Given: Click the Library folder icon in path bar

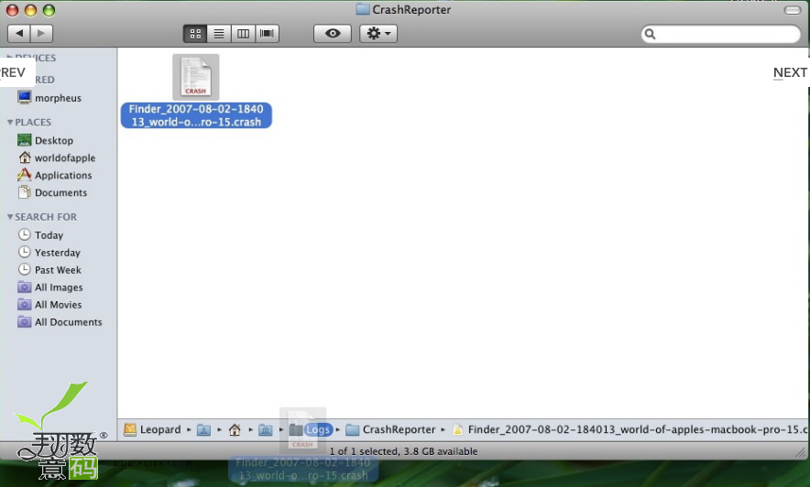Looking at the screenshot, I should [x=266, y=429].
